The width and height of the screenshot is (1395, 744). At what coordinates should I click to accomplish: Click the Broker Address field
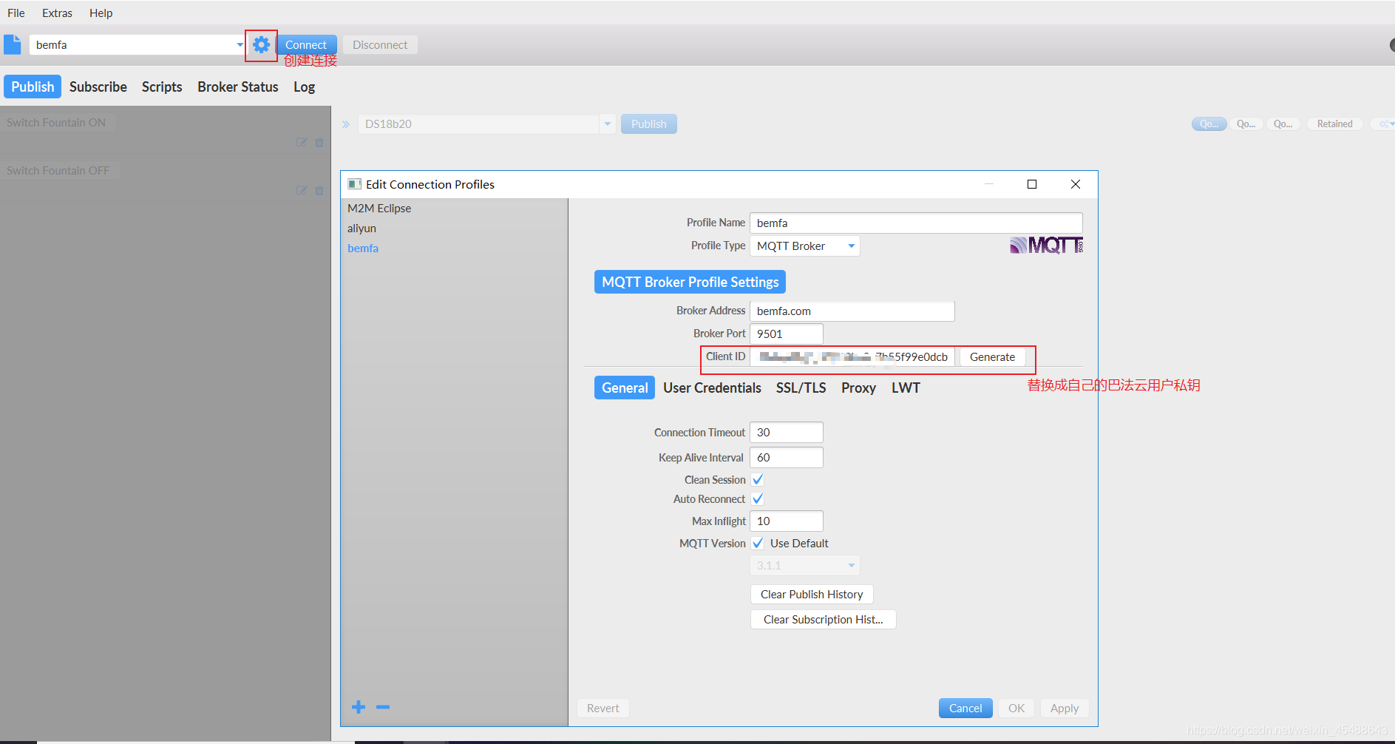point(852,311)
